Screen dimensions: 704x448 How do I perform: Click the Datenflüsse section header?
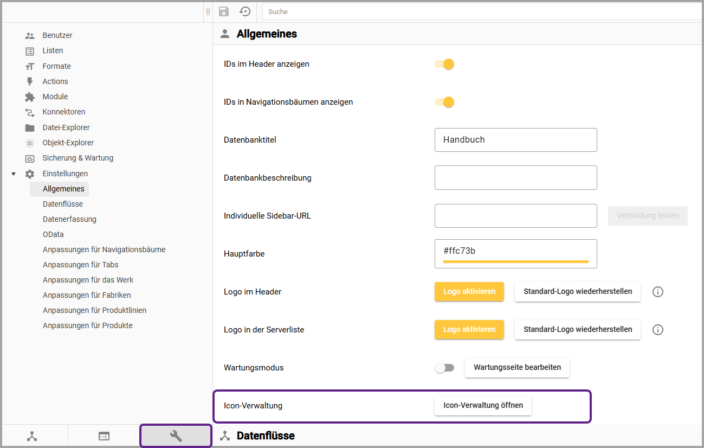(x=266, y=436)
